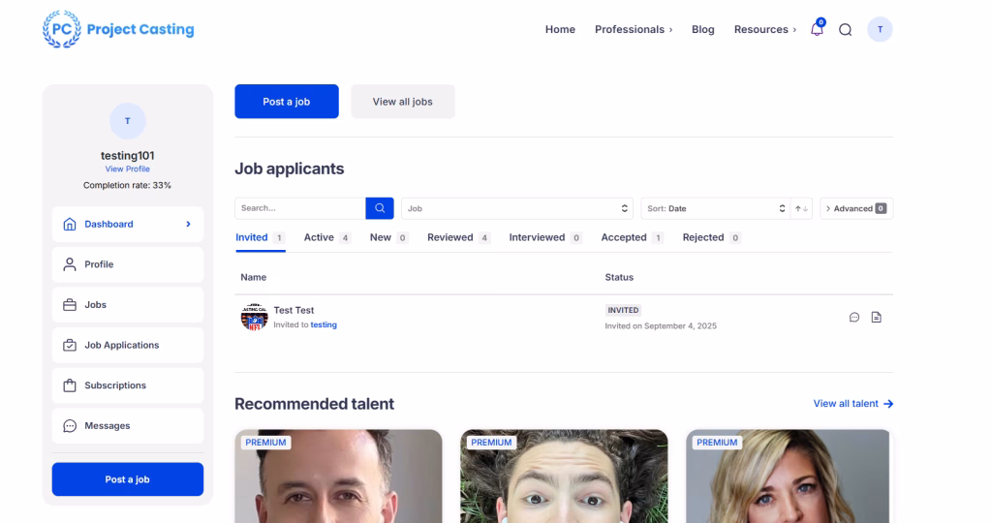
Task: Expand the Professionals nav menu
Action: click(634, 30)
